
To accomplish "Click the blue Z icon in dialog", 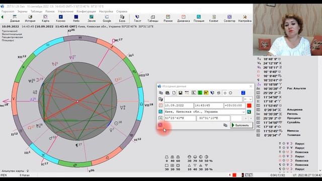I will click(243, 93).
